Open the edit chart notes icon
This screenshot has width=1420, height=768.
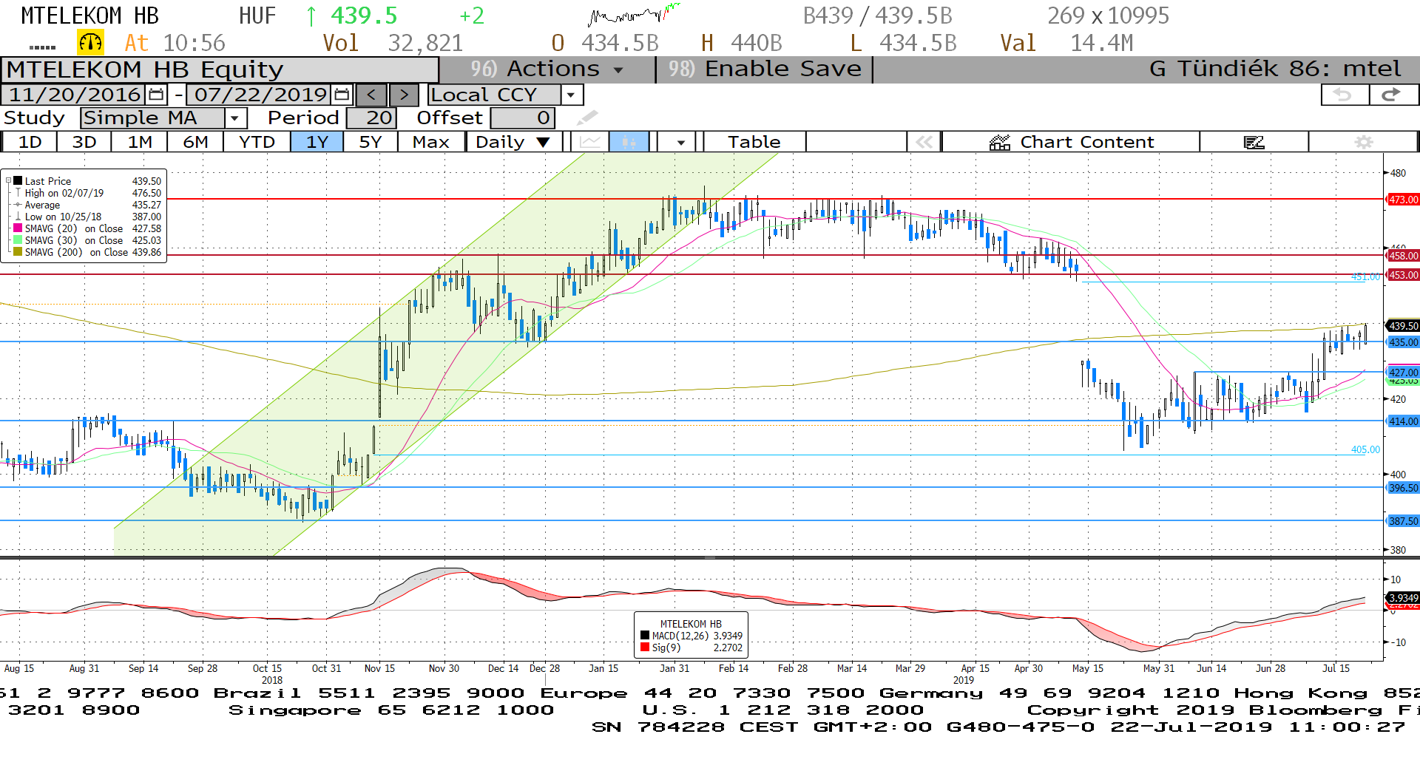1254,141
